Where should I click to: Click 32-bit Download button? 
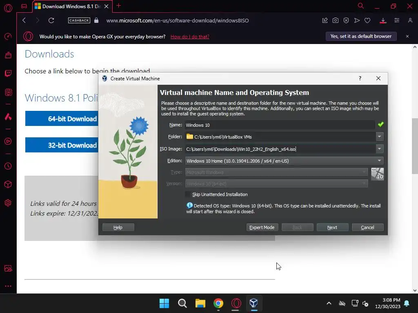point(62,145)
